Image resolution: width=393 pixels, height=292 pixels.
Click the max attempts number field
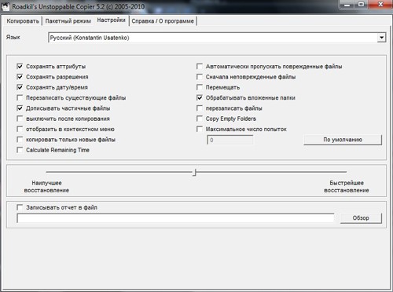(230, 140)
